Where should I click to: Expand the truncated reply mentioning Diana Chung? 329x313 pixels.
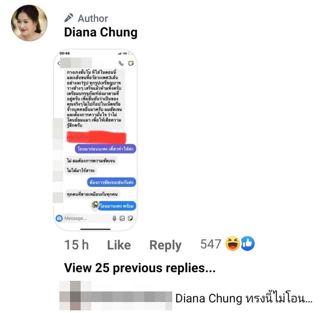[x=244, y=298]
